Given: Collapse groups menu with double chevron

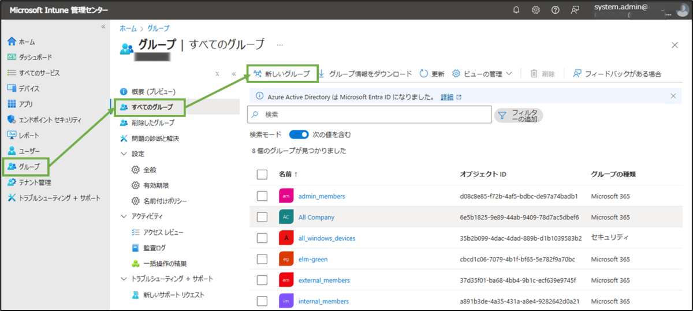Looking at the screenshot, I should coord(234,74).
